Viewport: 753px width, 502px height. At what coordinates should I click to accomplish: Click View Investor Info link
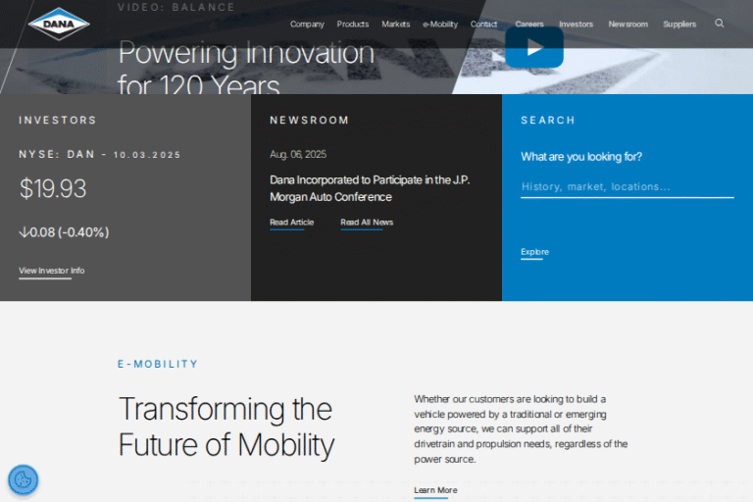point(51,271)
